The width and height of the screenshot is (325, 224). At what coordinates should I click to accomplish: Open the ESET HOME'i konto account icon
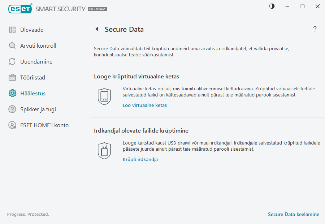(x=12, y=125)
